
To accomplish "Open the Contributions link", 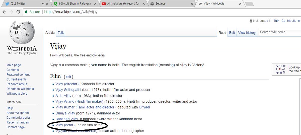I will pos(290,21).
